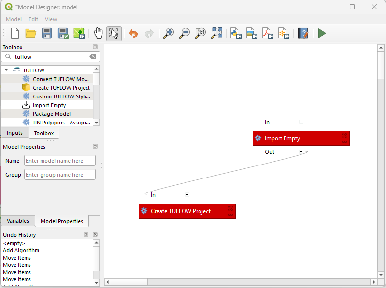This screenshot has height=288, width=386.
Task: Zoom in with the magnifier plus icon
Action: click(168, 33)
